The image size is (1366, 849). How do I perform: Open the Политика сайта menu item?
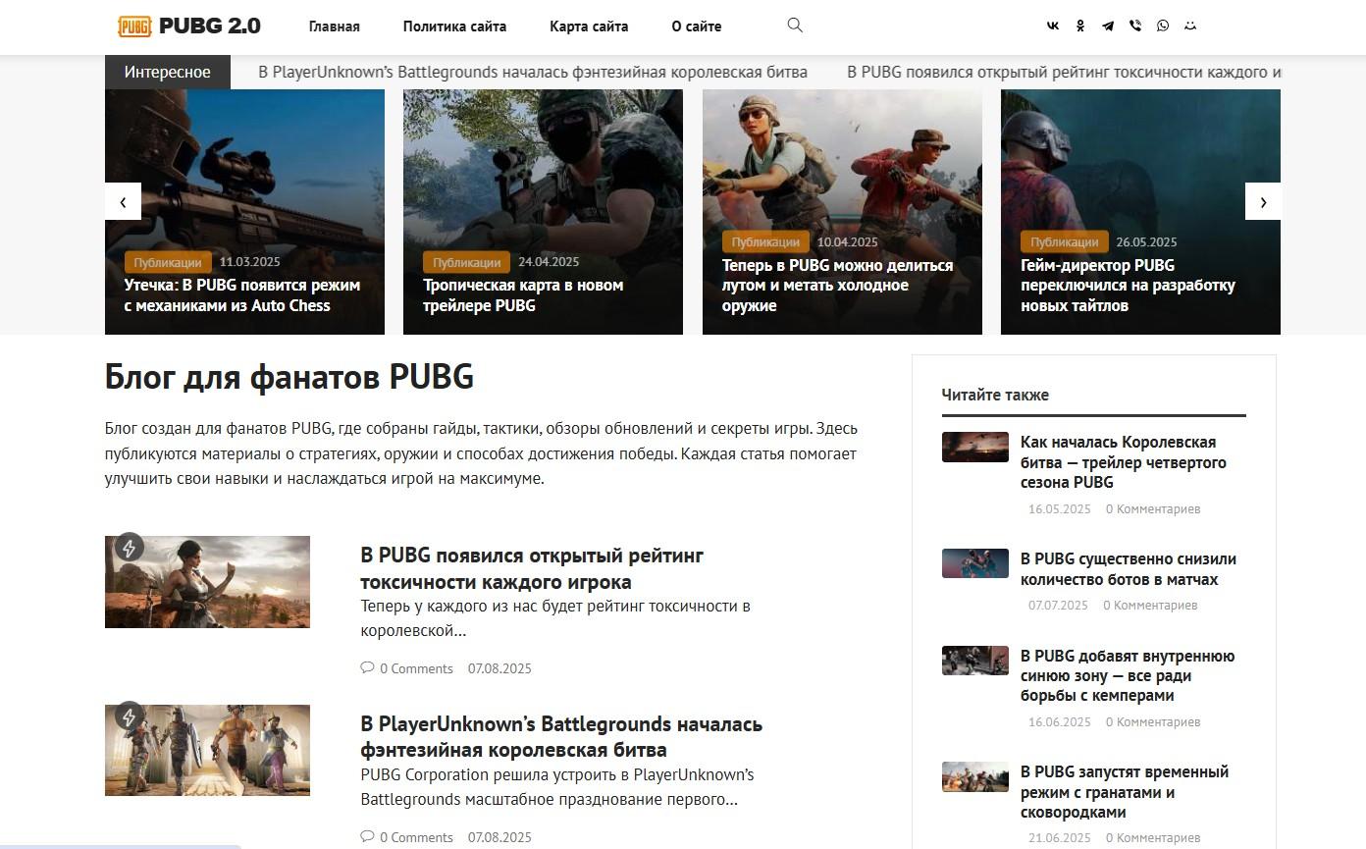click(x=454, y=27)
